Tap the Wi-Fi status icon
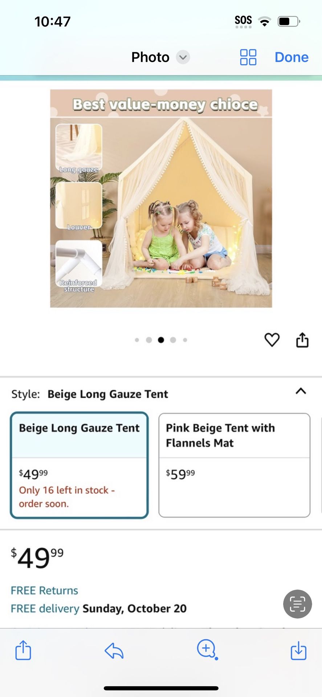 (265, 22)
